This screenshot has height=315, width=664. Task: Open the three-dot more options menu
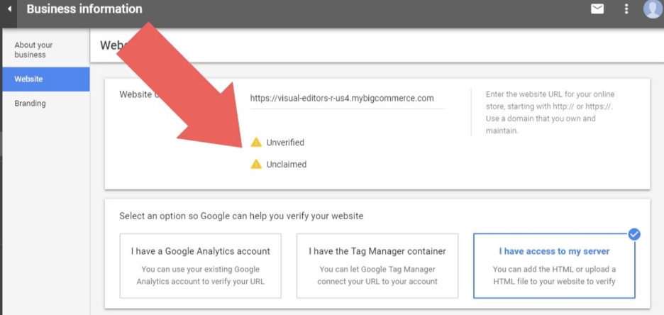click(x=626, y=9)
